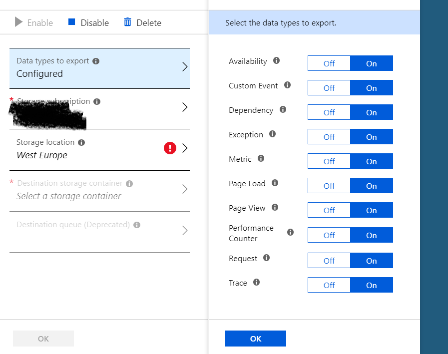Image resolution: width=448 pixels, height=354 pixels.
Task: Open Storage subscription chevron
Action: point(184,107)
